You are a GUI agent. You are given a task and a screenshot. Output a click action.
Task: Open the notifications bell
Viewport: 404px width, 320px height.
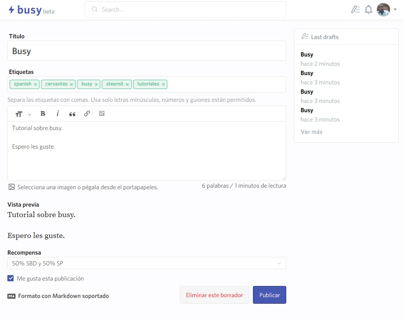point(368,10)
